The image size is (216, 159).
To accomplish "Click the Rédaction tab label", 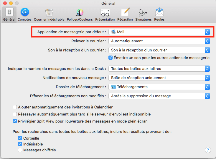I will point(125,19).
